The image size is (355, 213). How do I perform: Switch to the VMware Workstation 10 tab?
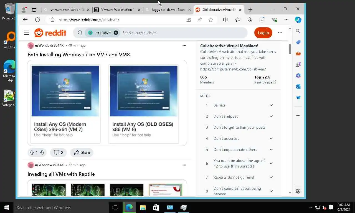[118, 10]
